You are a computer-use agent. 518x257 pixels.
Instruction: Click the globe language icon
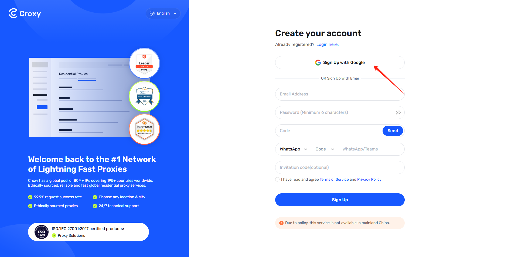tap(152, 13)
